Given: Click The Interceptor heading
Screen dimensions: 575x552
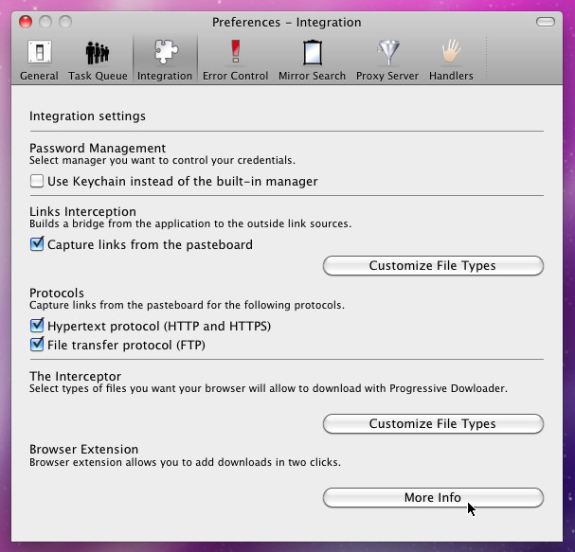Looking at the screenshot, I should pos(75,376).
